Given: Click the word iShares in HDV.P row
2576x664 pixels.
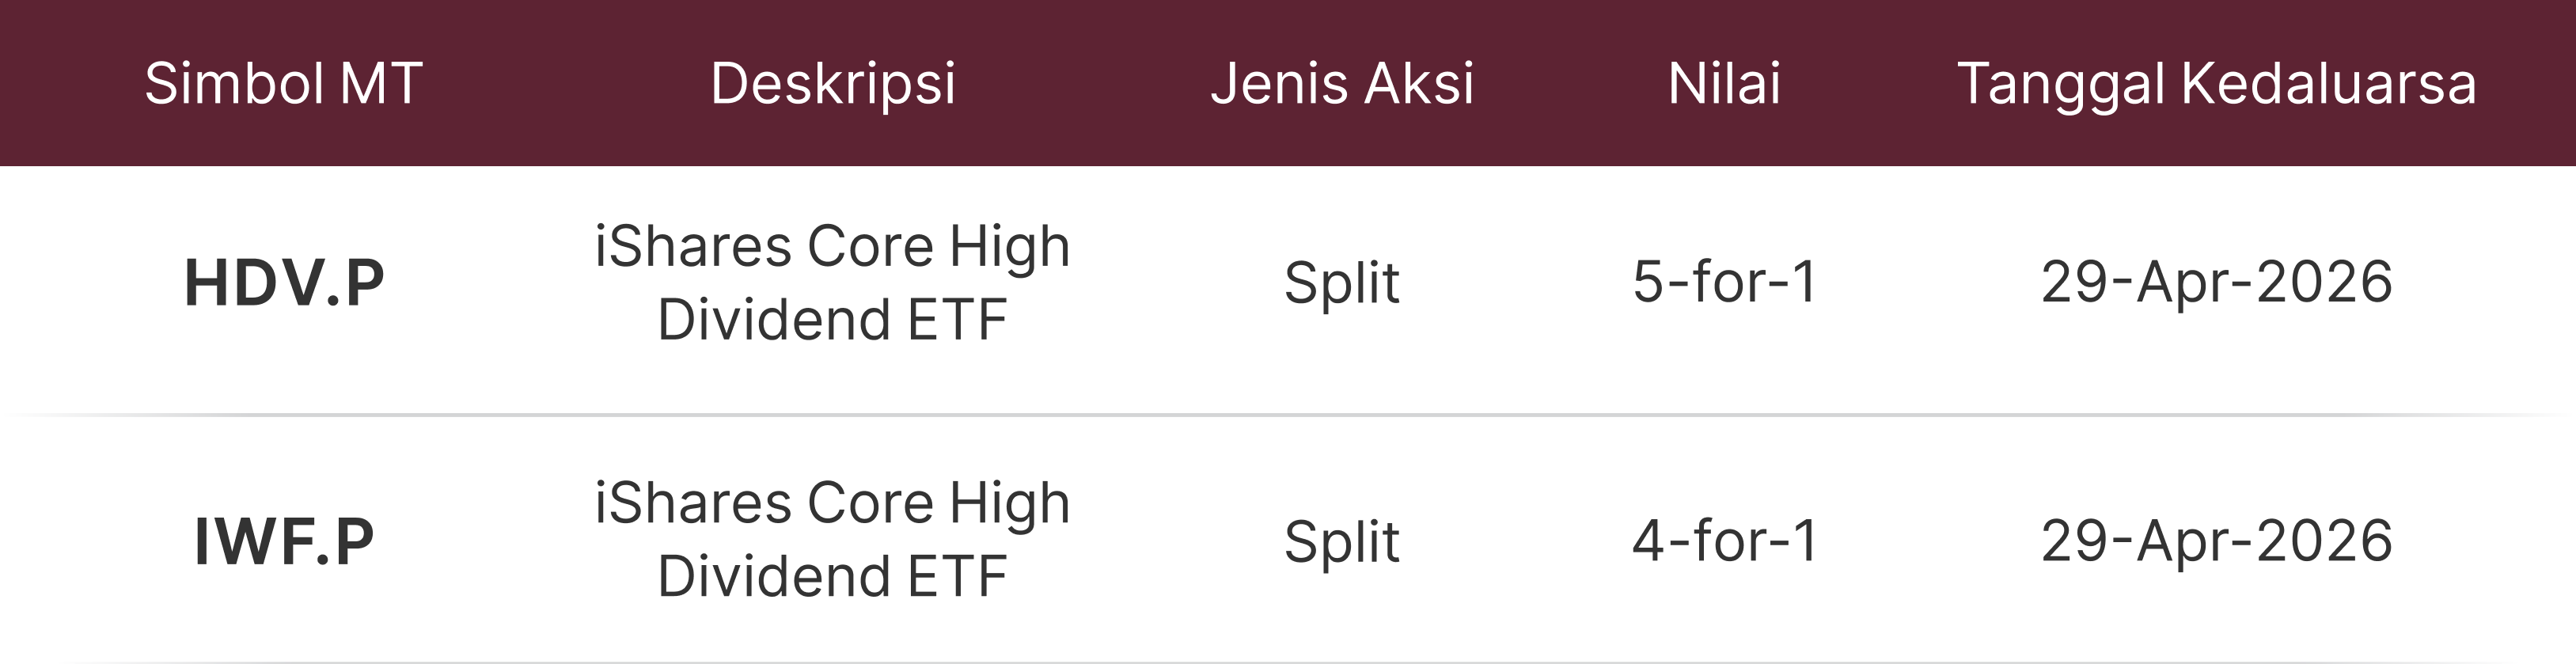Looking at the screenshot, I should (x=692, y=247).
